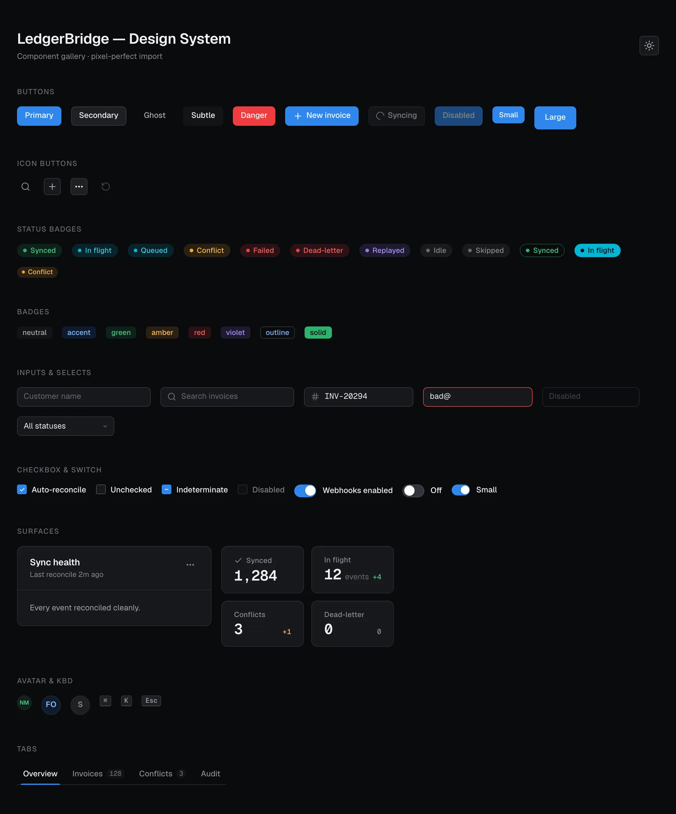Click the outlined Synced status badge
This screenshot has height=814, width=676.
542,250
